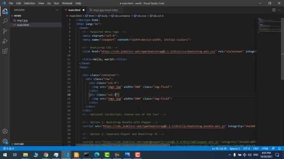Screen dimensions: 284x159
Task: Click HTML language mode selector
Action: tap(265, 148)
